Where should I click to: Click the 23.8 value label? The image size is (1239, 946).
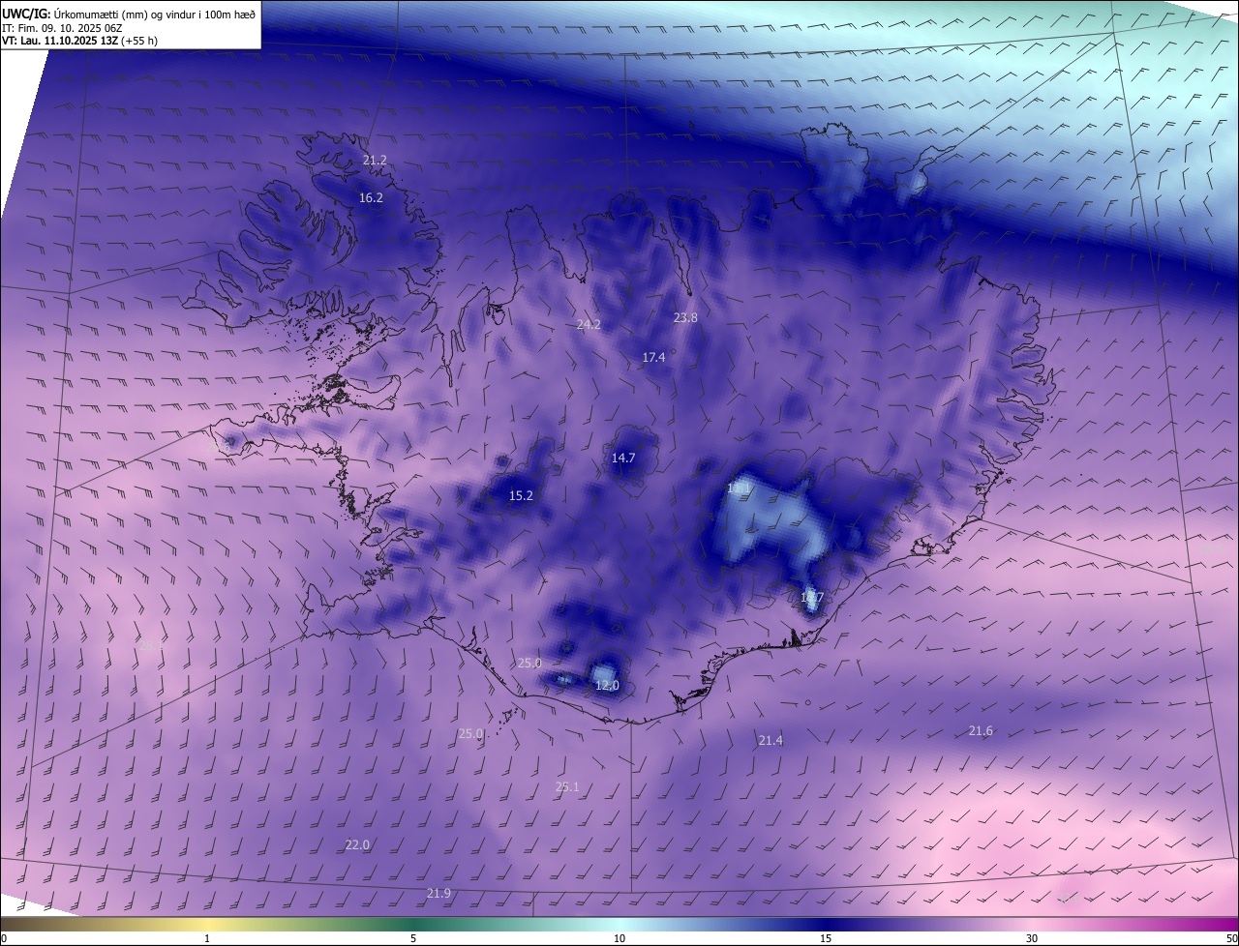[x=685, y=317]
